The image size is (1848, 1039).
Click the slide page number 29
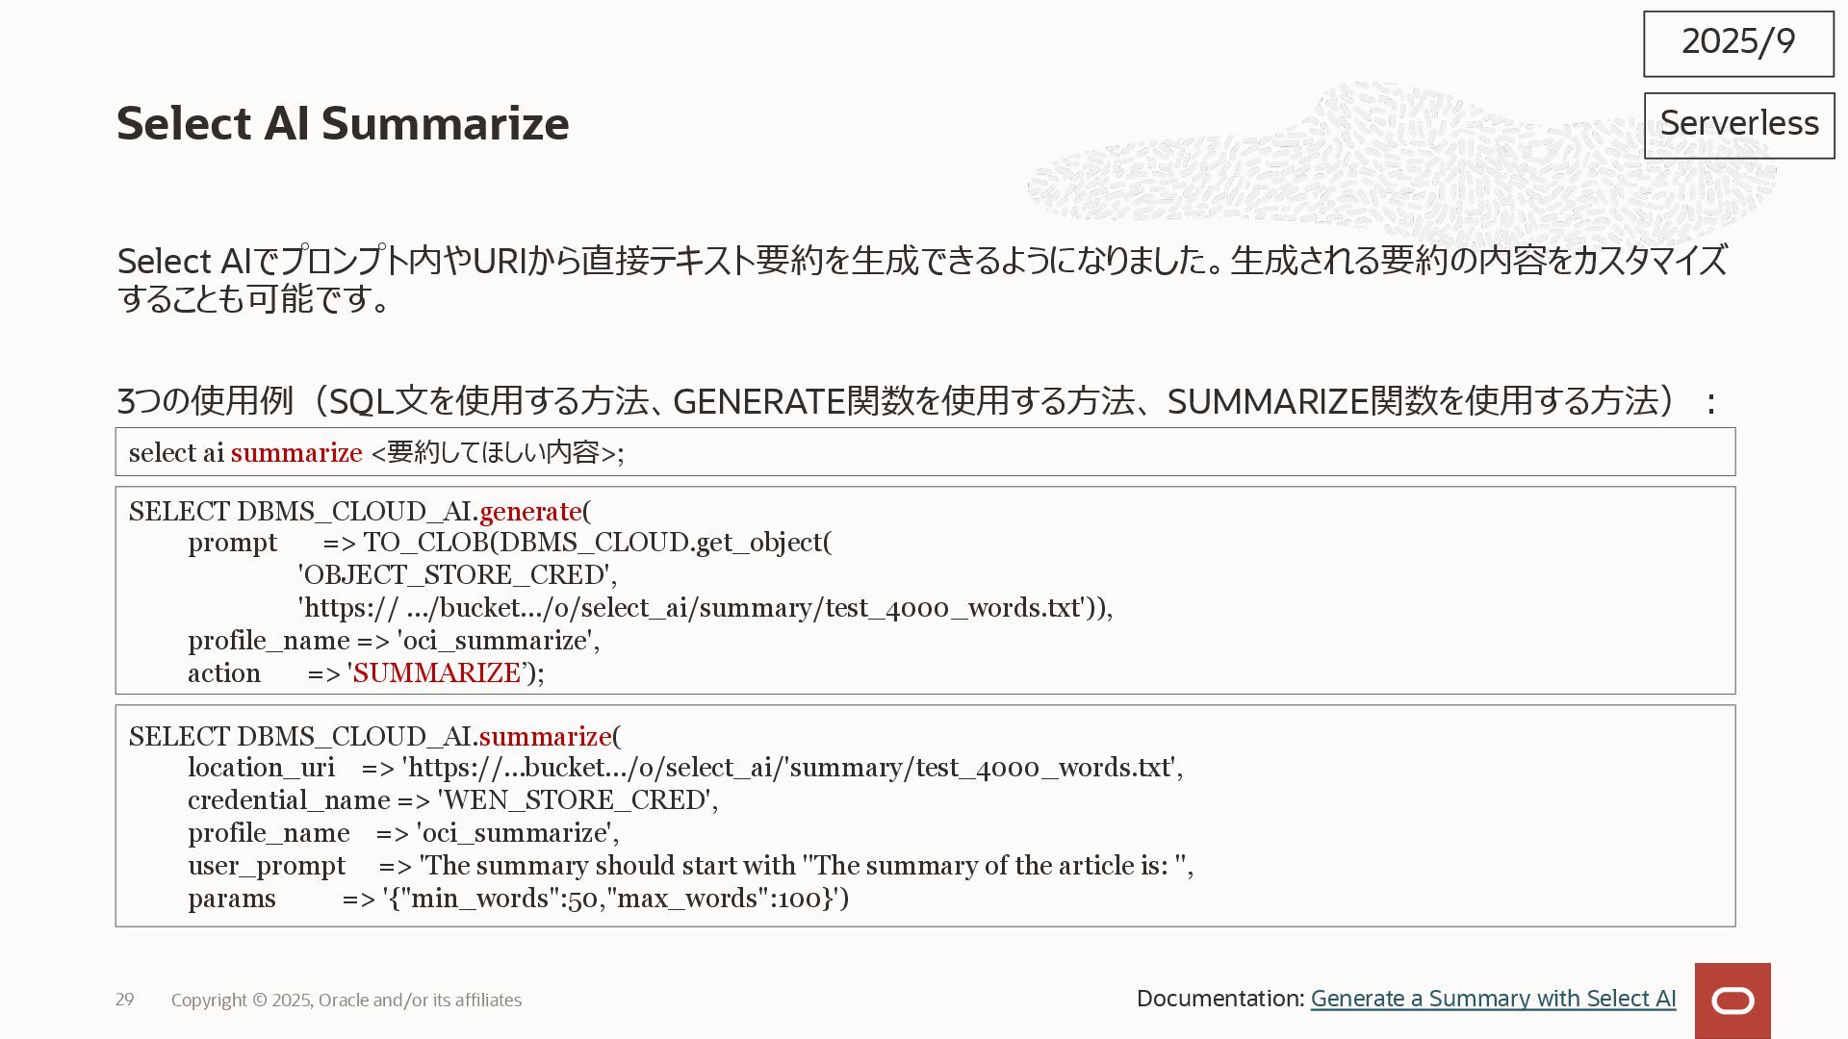124,1000
